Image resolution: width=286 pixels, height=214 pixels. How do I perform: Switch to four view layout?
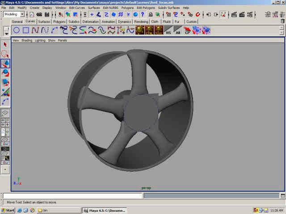pos(5,123)
